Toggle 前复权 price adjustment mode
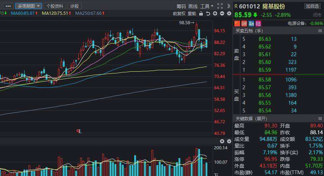Viewport: 324px width, 176px height. tap(179, 14)
